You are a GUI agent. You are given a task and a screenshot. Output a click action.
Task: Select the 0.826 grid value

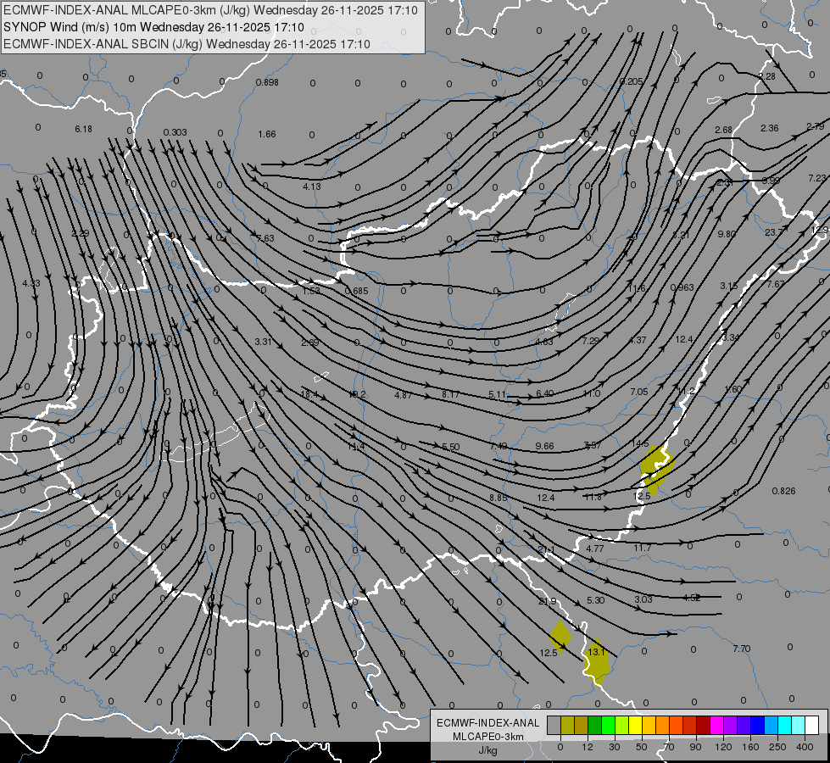[x=783, y=491]
